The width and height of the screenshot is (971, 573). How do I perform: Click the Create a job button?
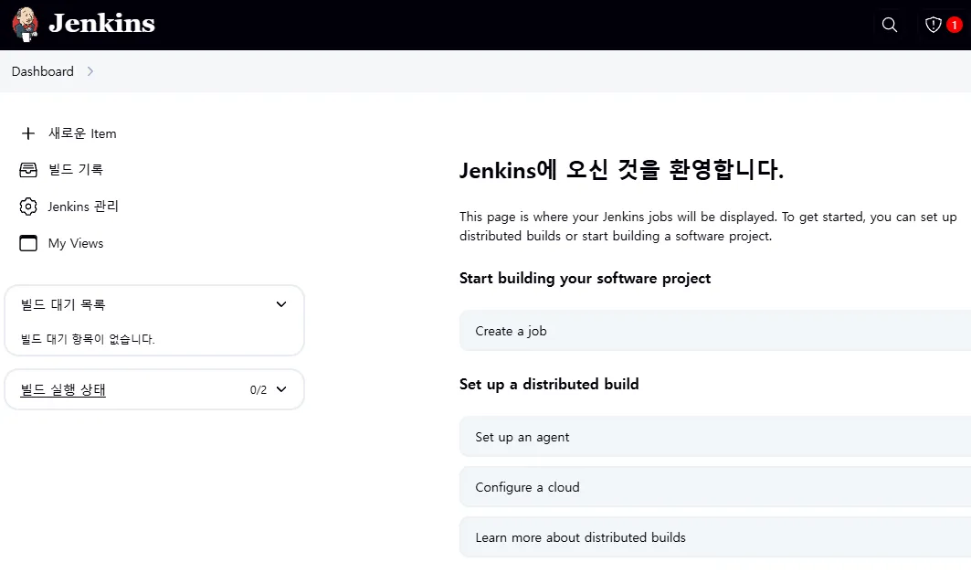click(714, 331)
